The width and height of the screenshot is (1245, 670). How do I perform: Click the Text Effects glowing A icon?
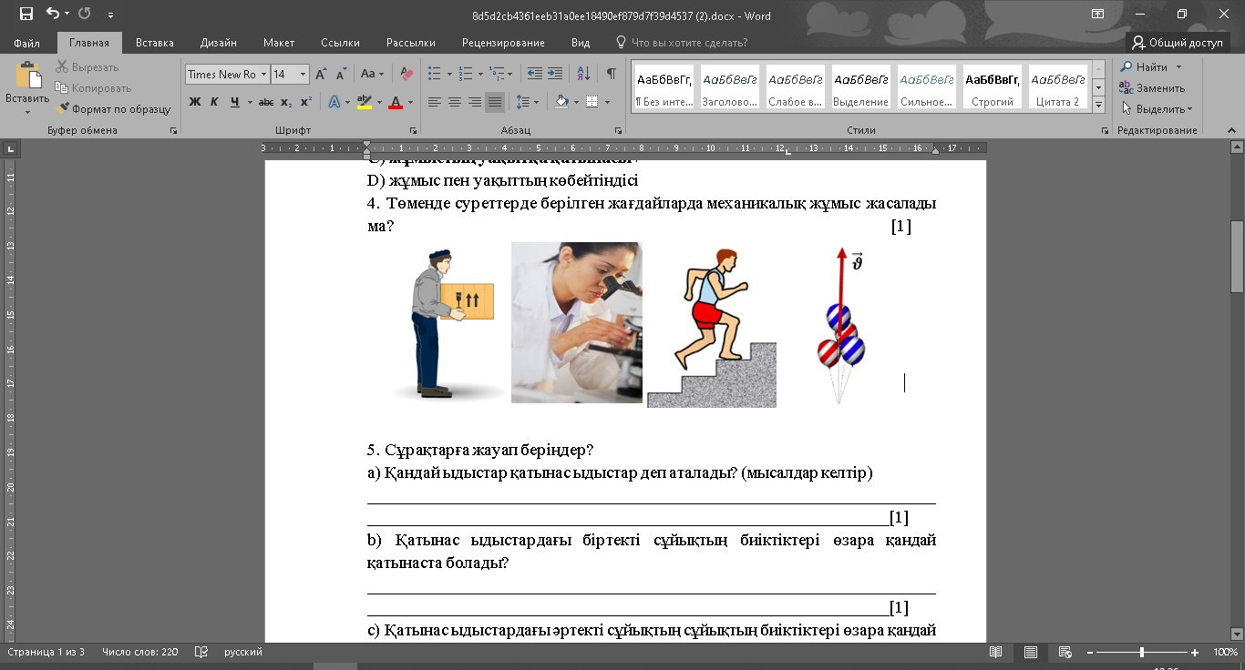tap(334, 102)
